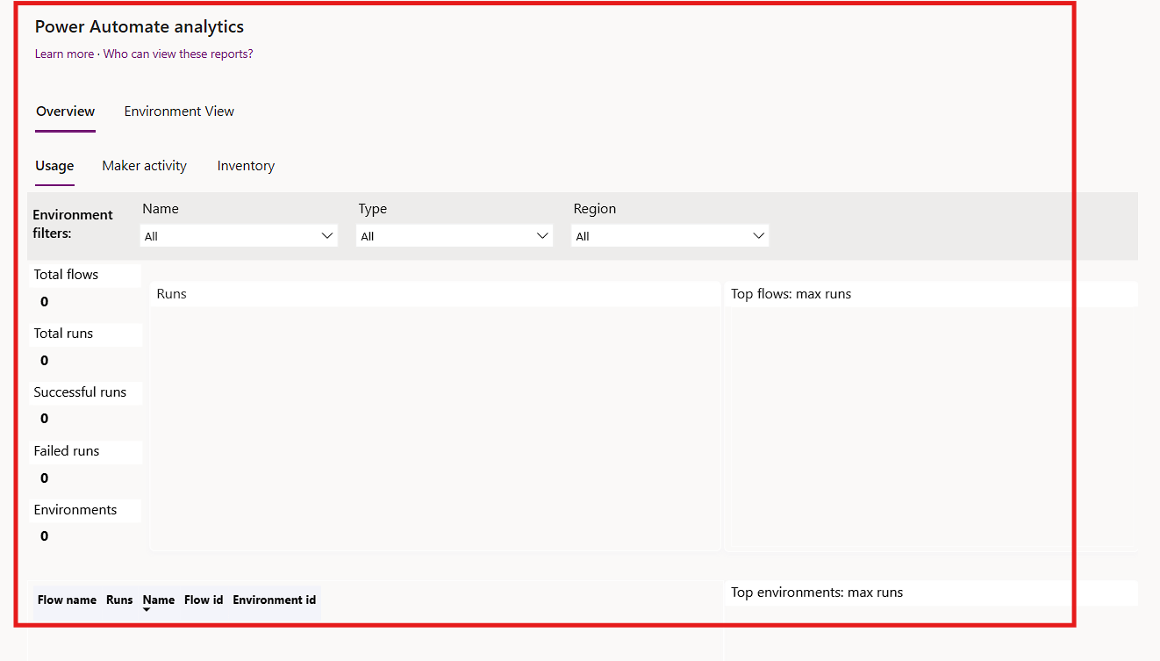This screenshot has width=1160, height=661.
Task: Sort table by Runs column header
Action: pyautogui.click(x=119, y=600)
